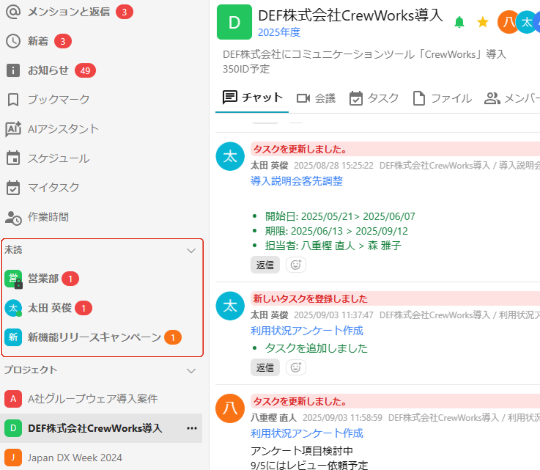Switch to the 会議 tab
Screen dimensions: 540x470
pyautogui.click(x=316, y=98)
